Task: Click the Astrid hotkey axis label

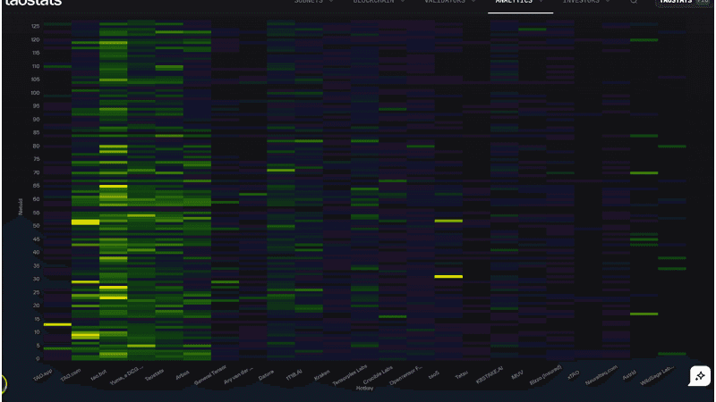Action: tap(629, 375)
